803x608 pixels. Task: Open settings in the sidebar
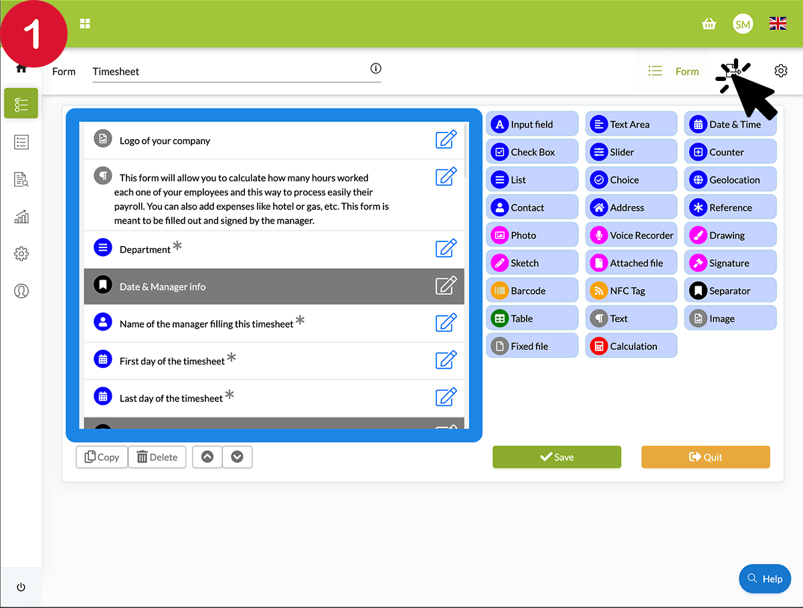21,254
